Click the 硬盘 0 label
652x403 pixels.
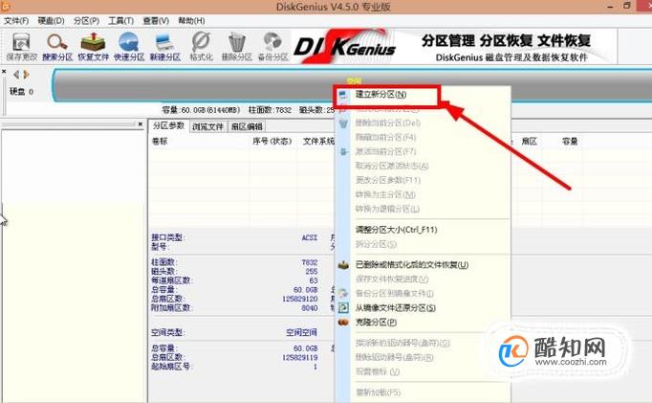(22, 92)
